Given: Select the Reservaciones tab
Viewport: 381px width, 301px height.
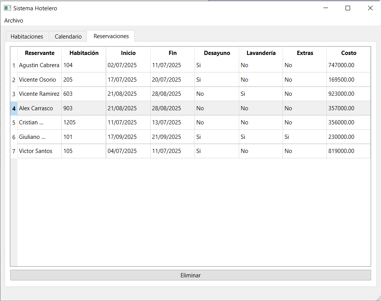Looking at the screenshot, I should point(111,36).
